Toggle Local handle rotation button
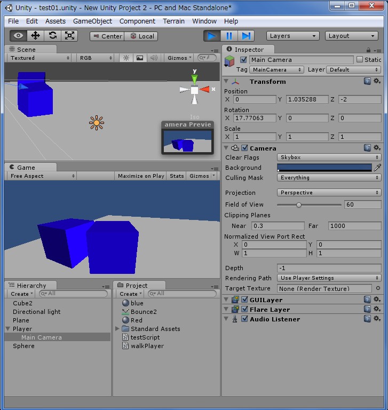Image resolution: width=388 pixels, height=410 pixels. [x=141, y=36]
